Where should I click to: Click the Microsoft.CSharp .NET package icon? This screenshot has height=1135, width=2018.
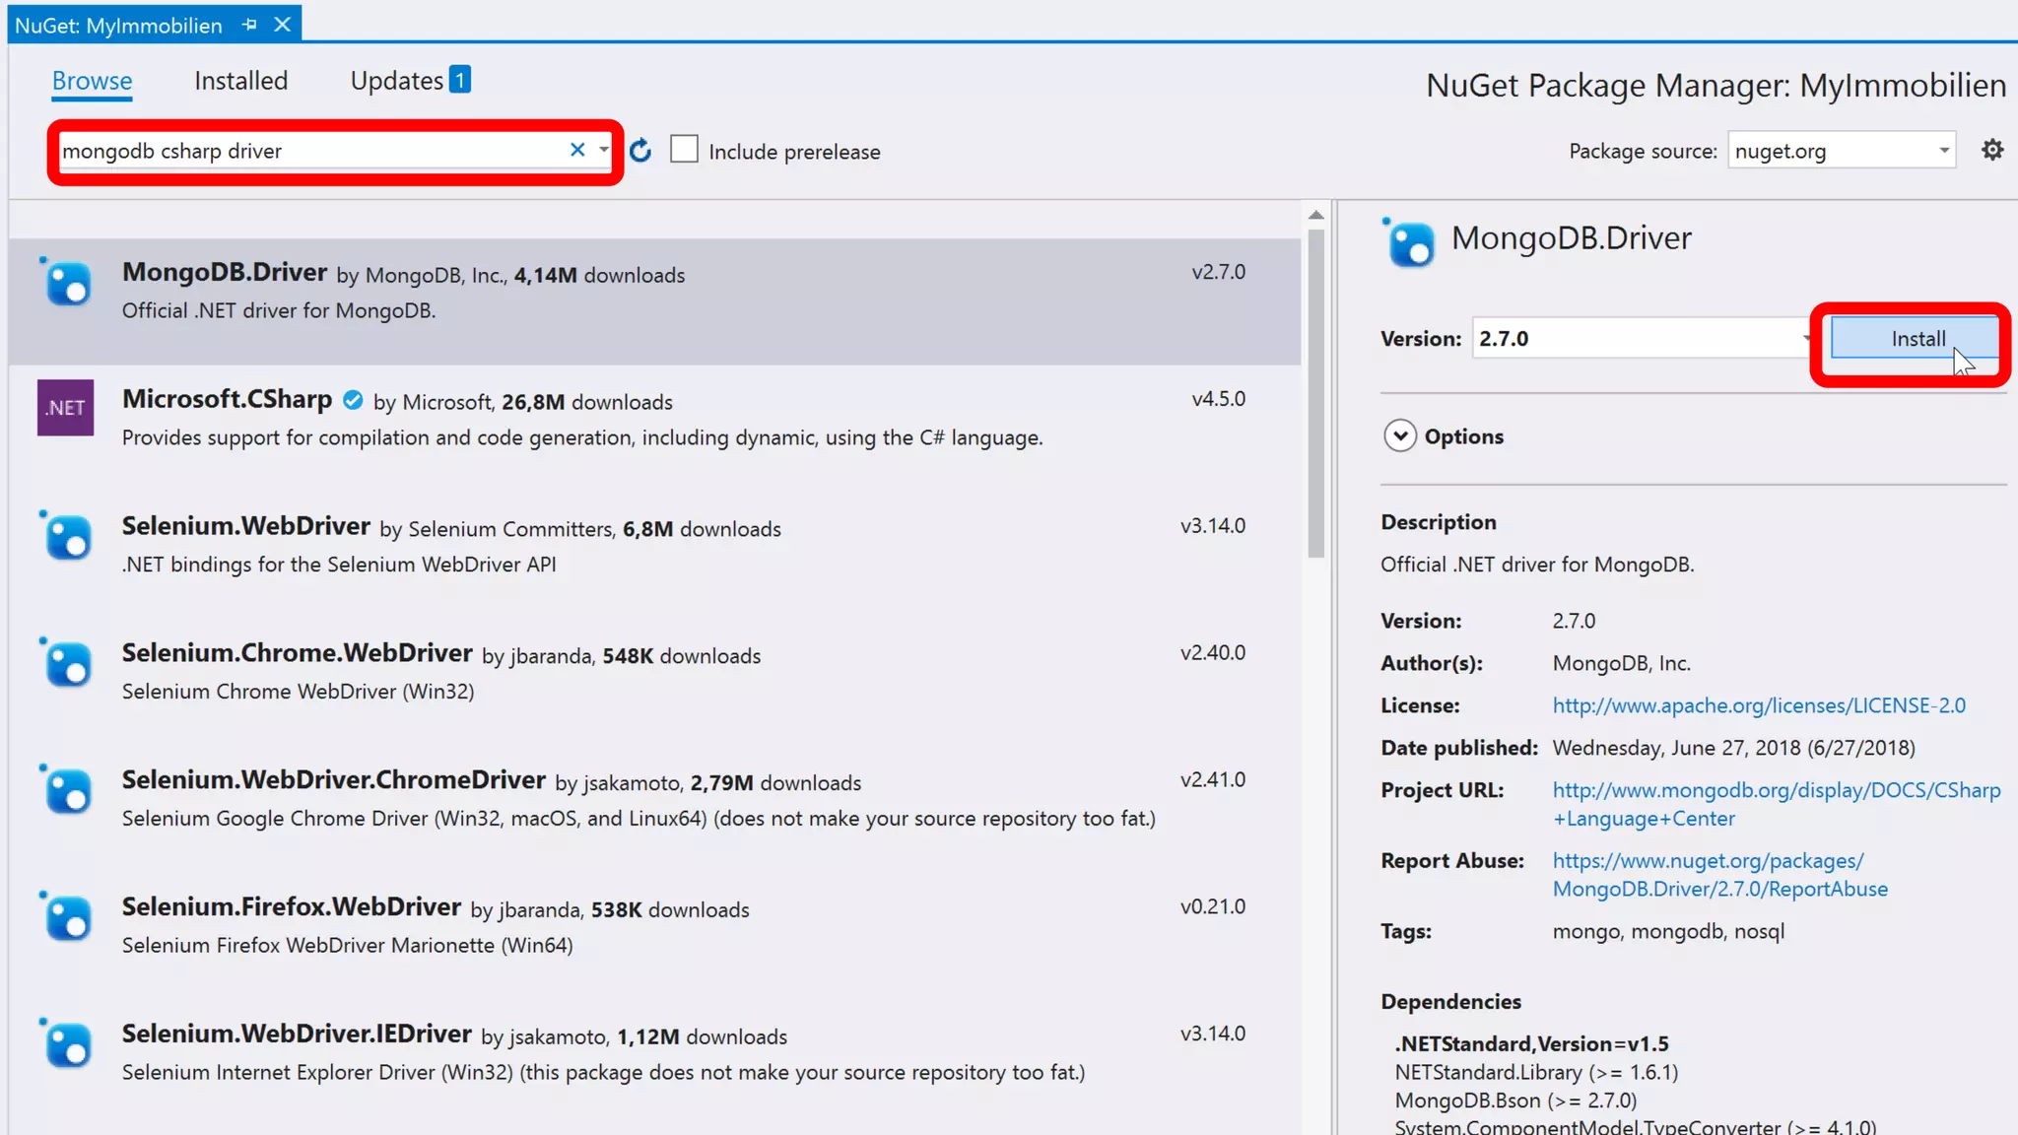pos(65,408)
